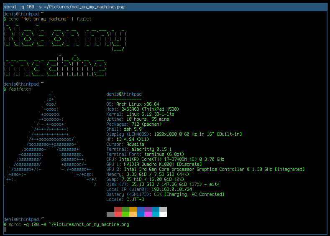The image size is (330, 236).
Task: Click the dashed separator under fastfetch username
Action: tap(124, 99)
